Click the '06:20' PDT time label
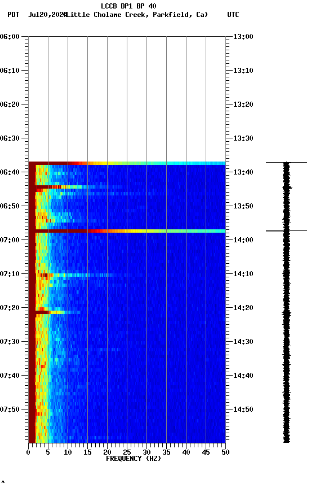The image size is (311, 488). (10, 104)
